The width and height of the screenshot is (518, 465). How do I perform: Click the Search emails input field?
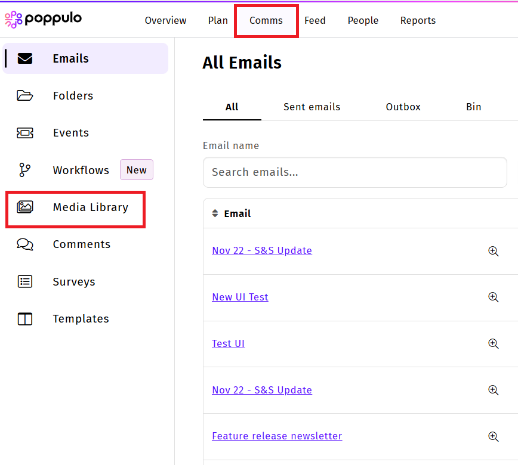[354, 172]
